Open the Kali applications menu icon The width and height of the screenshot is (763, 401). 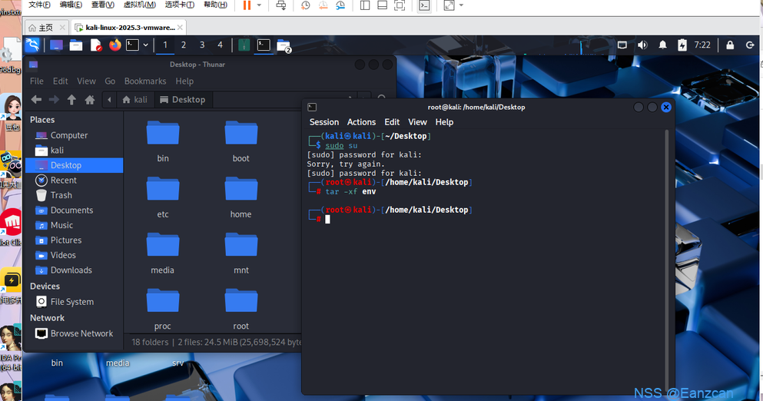click(33, 45)
